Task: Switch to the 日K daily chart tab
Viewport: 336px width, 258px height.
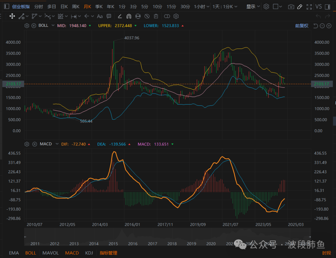Action: 64,7
